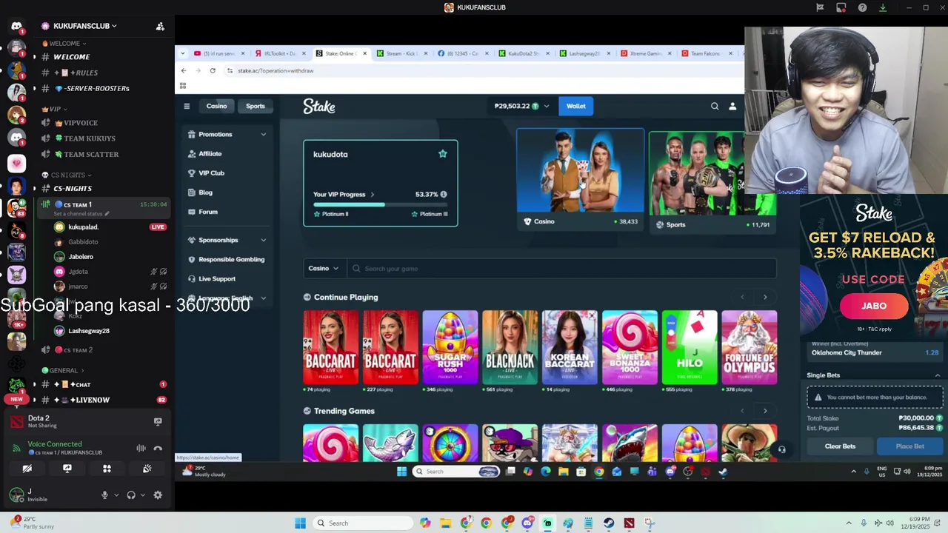Deafen using the headphones icon
The width and height of the screenshot is (948, 533).
click(x=131, y=495)
